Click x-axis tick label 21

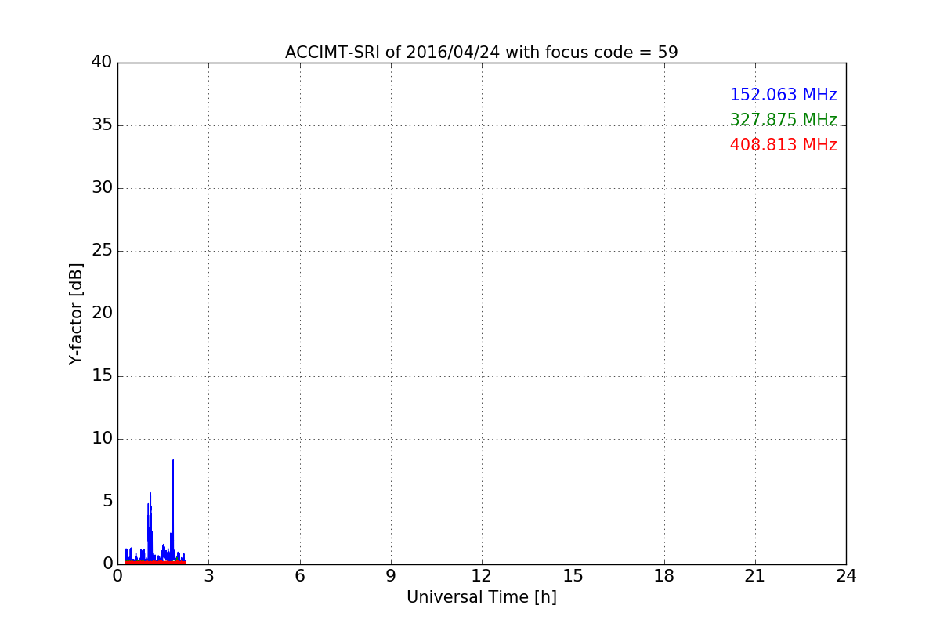755,576
